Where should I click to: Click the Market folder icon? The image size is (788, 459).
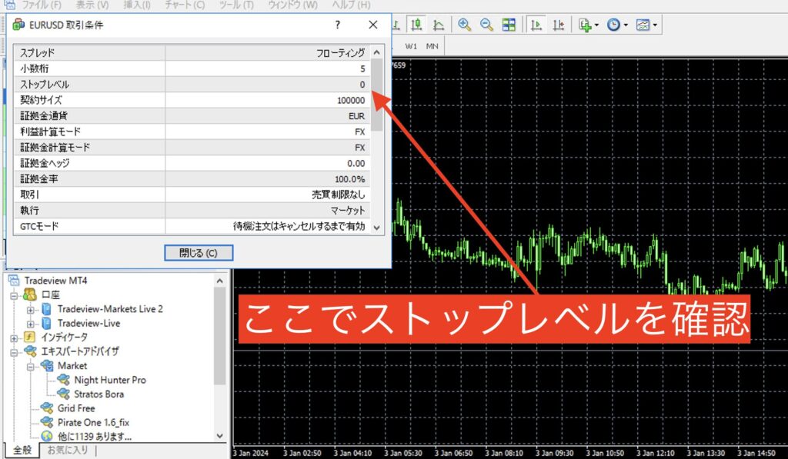47,365
